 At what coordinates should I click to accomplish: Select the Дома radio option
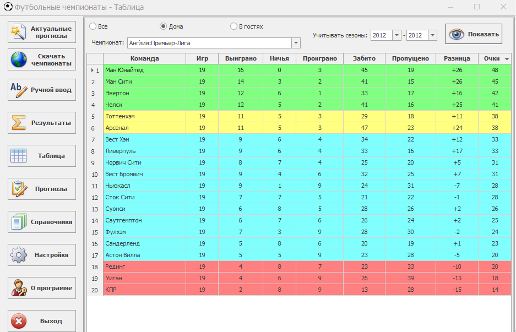(x=163, y=26)
